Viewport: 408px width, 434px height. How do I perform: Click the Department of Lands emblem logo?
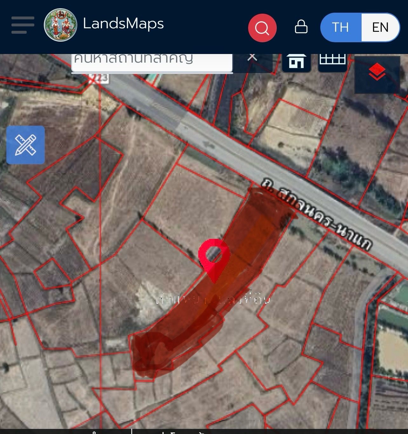pos(60,25)
